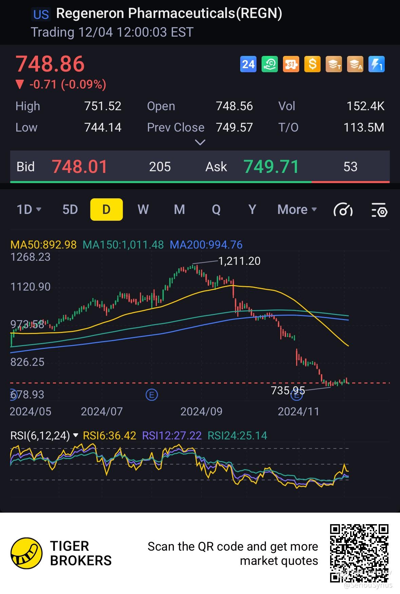Switch to the M monthly tab
The image size is (400, 594).
179,210
